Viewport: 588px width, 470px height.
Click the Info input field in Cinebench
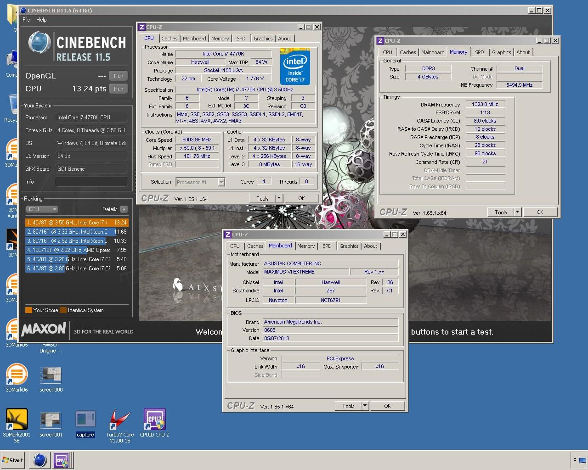(91, 182)
